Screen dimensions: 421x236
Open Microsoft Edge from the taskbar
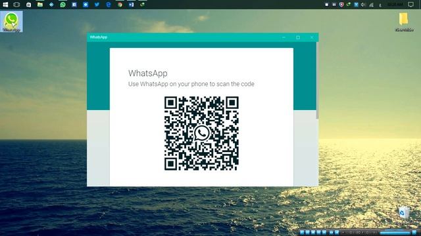(x=109, y=5)
